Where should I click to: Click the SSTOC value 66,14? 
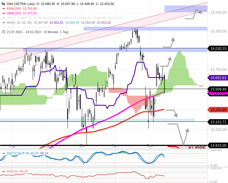(x=44, y=153)
